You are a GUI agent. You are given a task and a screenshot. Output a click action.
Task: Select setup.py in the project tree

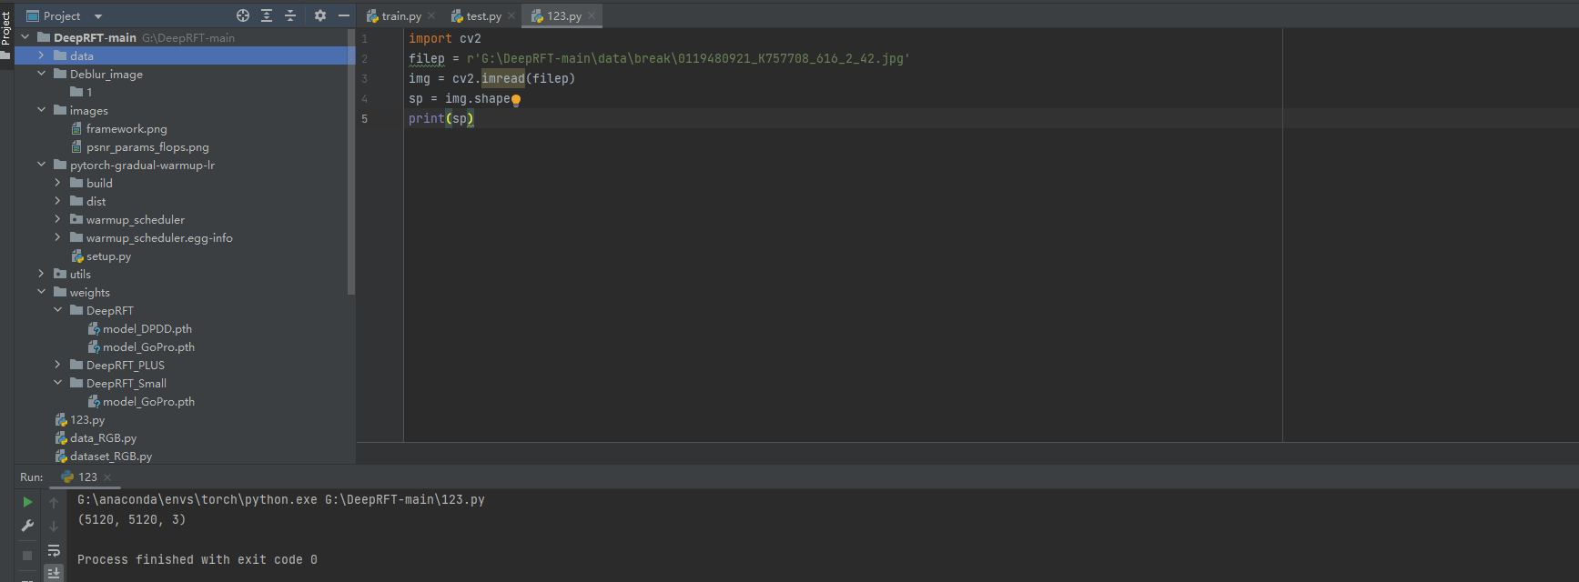(x=108, y=256)
